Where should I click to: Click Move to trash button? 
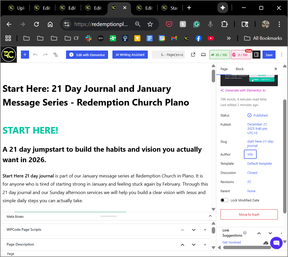pos(249,214)
